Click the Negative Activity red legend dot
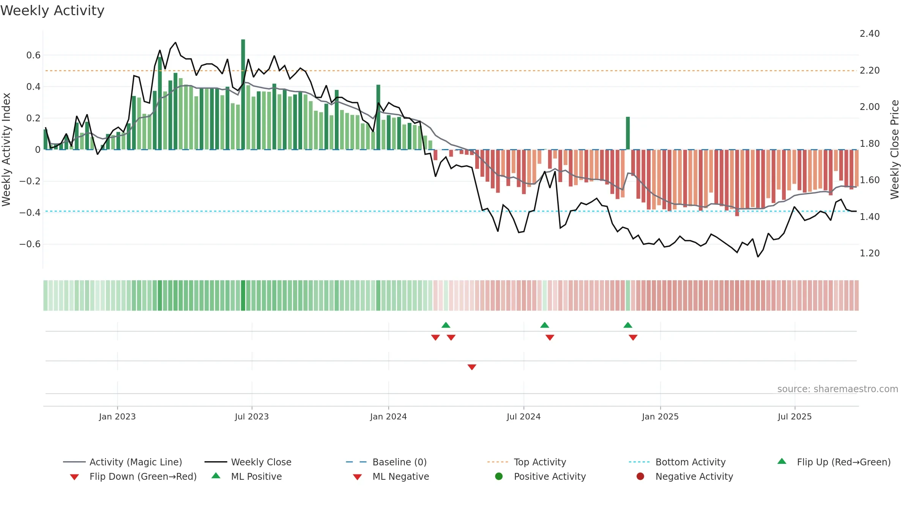 (x=640, y=476)
